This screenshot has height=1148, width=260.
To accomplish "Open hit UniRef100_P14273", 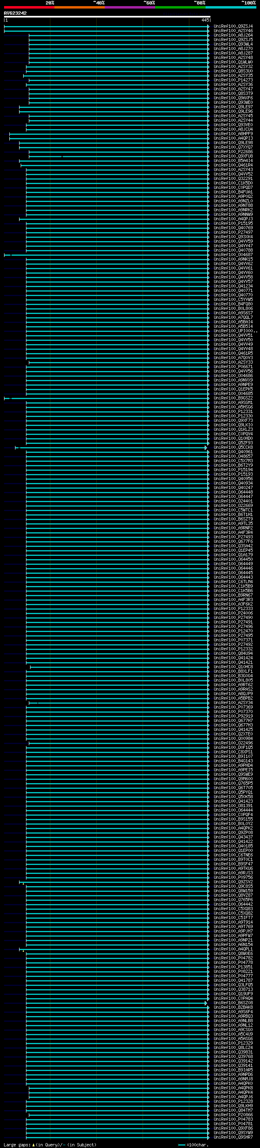I will [x=233, y=80].
